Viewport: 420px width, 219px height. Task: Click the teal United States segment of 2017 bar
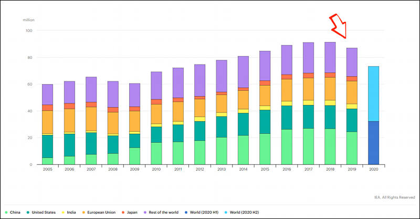point(308,117)
